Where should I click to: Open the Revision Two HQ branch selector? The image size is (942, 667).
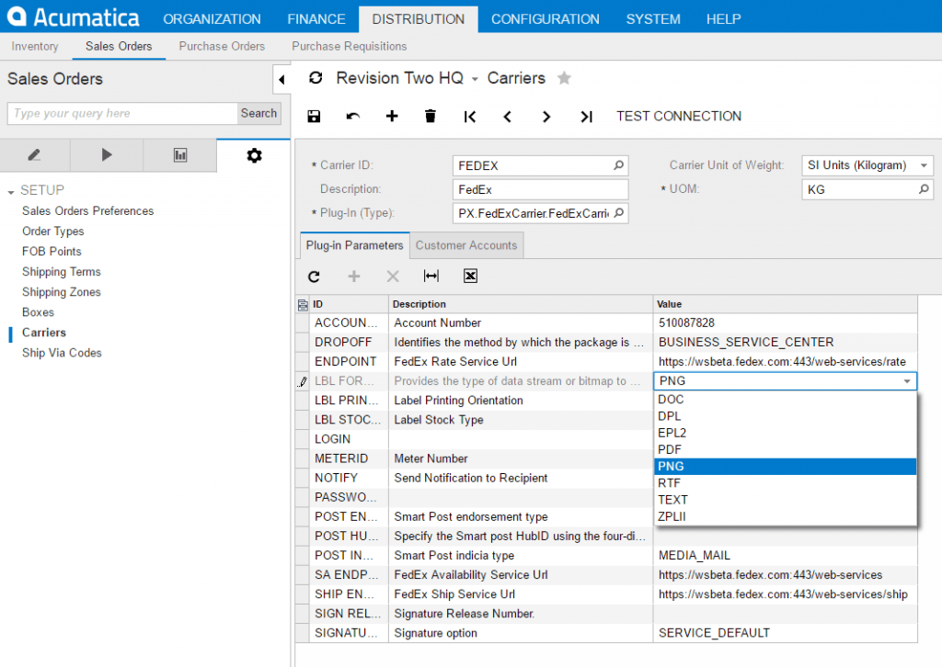[x=475, y=79]
